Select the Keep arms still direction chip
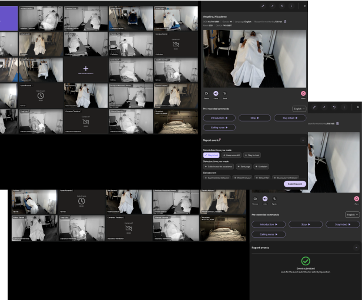 232,155
